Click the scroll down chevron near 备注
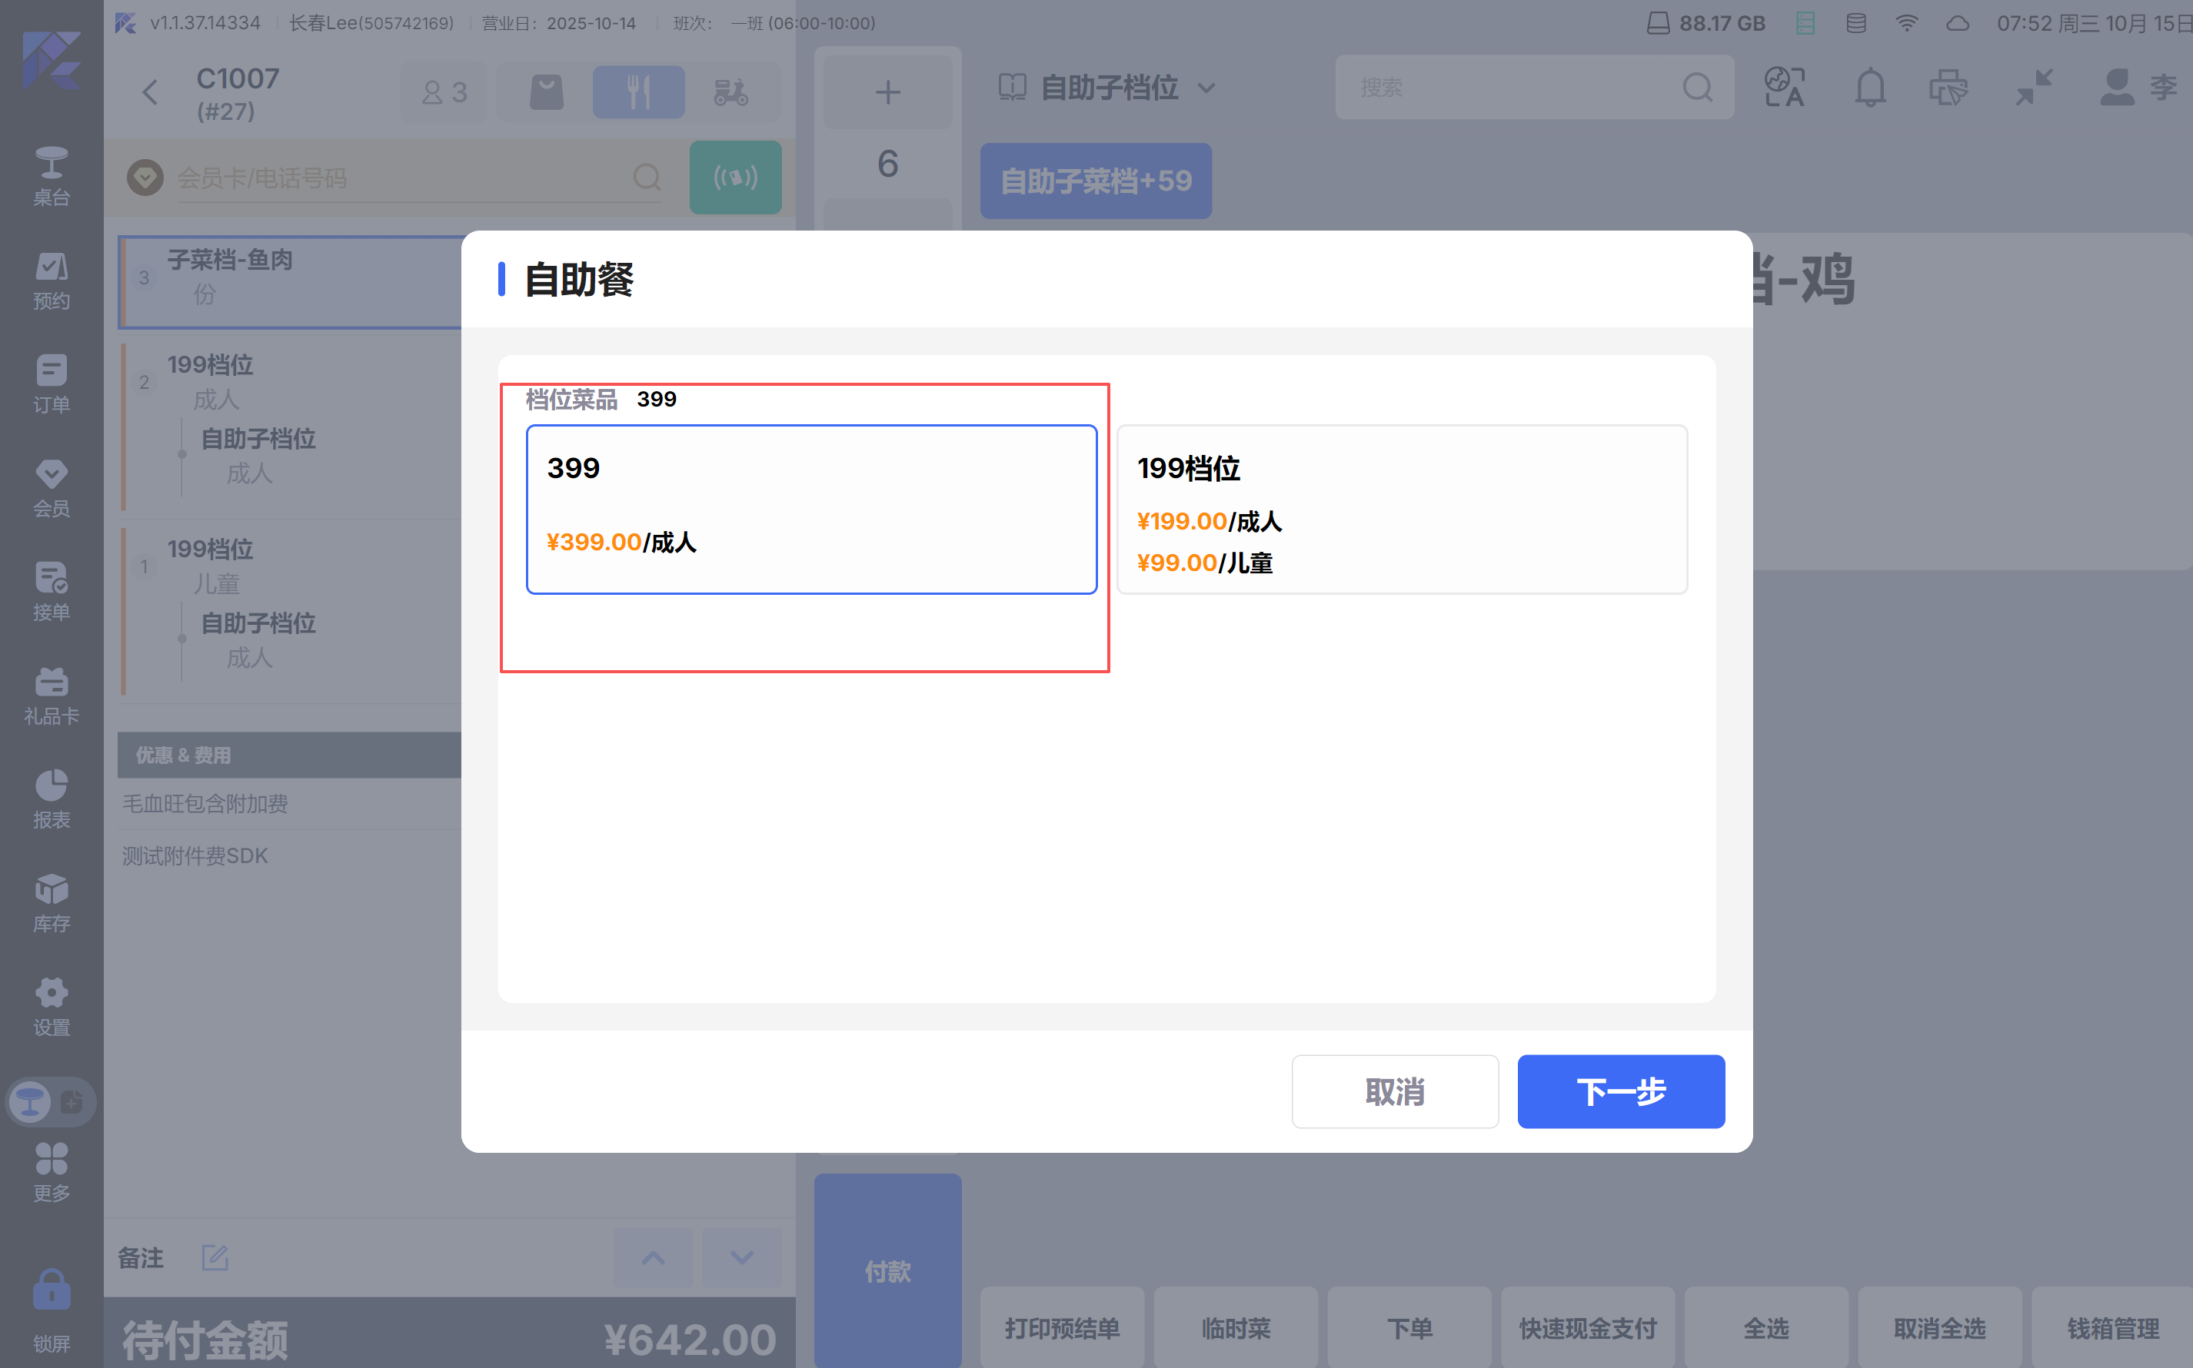 [x=741, y=1257]
